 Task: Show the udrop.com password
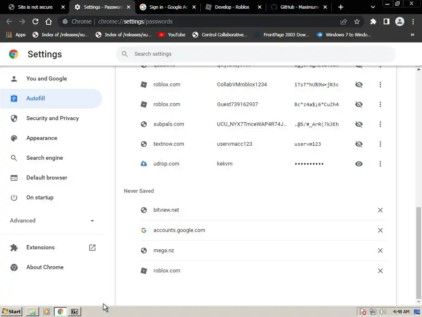(359, 164)
